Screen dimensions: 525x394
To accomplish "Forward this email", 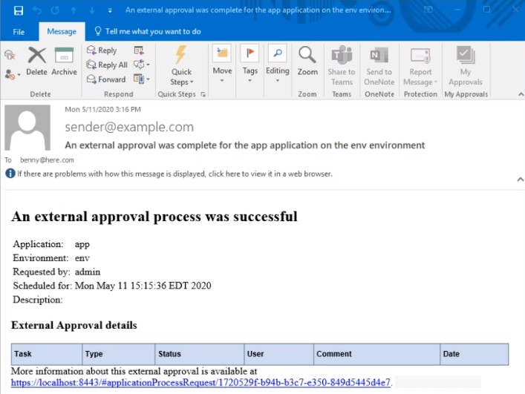I will (x=105, y=79).
